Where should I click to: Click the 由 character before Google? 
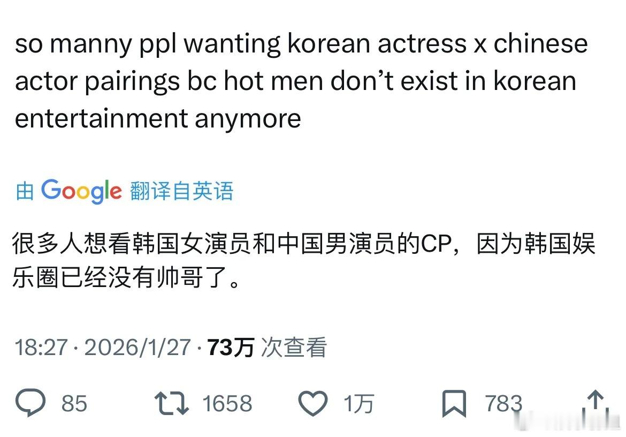[x=25, y=191]
